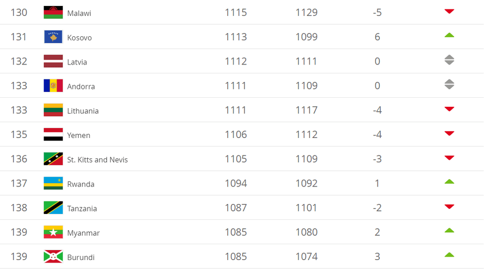Viewport: 486px width, 271px height.
Task: Click Kosovo's total points value 1113
Action: pyautogui.click(x=236, y=37)
